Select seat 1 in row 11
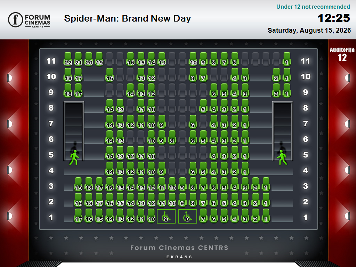356x267 pixels. 287,59
